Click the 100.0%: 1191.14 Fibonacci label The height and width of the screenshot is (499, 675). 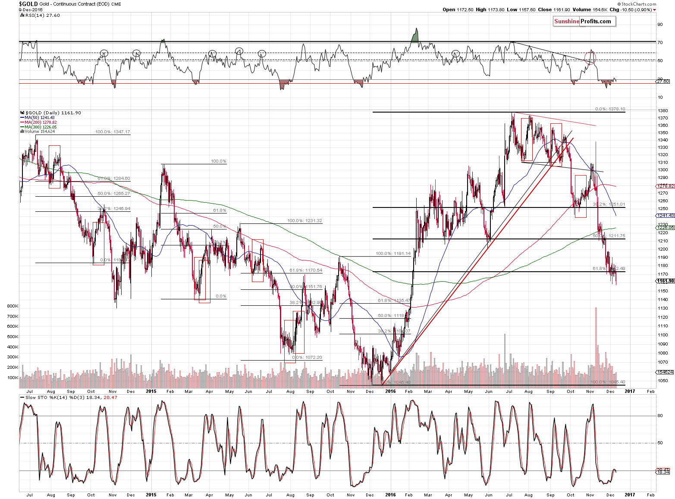(x=393, y=253)
